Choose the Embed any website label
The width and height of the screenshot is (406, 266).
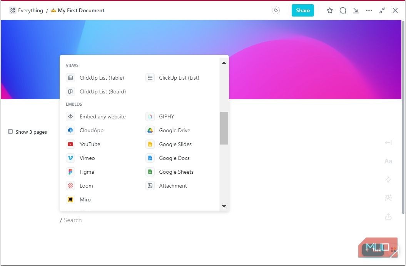102,117
